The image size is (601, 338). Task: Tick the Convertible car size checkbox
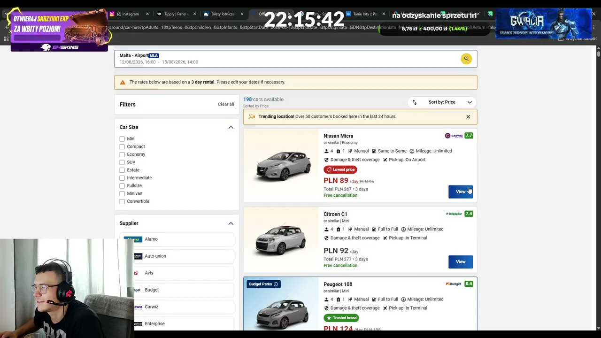point(122,201)
